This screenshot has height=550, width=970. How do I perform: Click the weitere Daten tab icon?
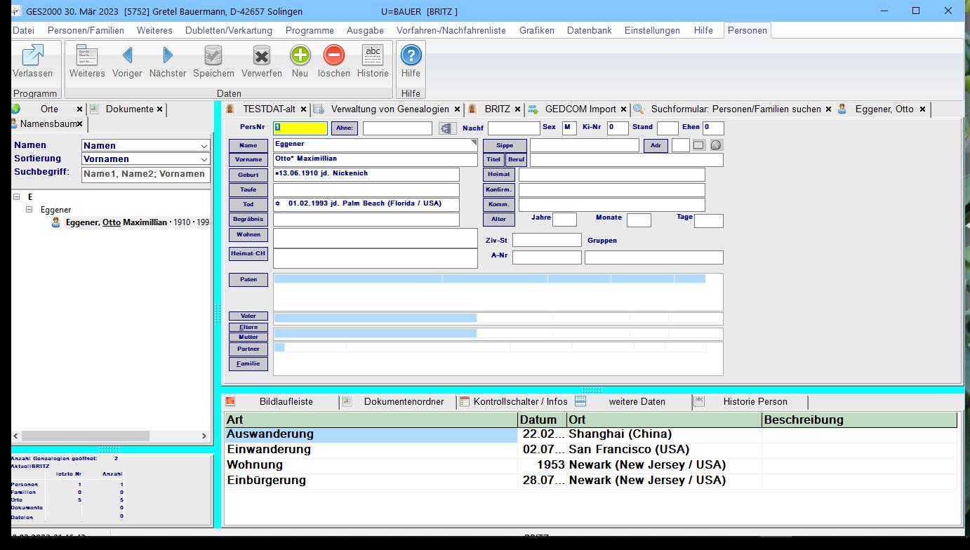580,401
